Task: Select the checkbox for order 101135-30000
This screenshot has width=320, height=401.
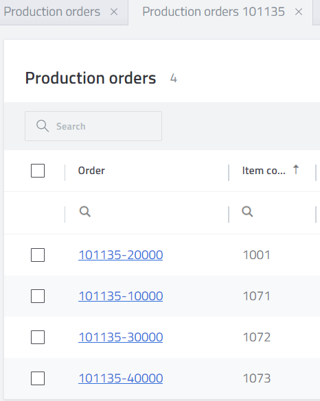Action: coord(38,337)
